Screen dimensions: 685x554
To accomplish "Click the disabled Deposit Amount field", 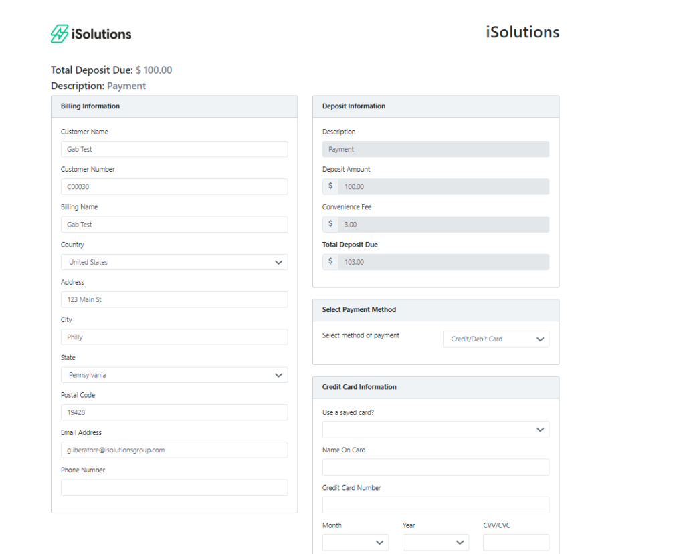I will [442, 187].
